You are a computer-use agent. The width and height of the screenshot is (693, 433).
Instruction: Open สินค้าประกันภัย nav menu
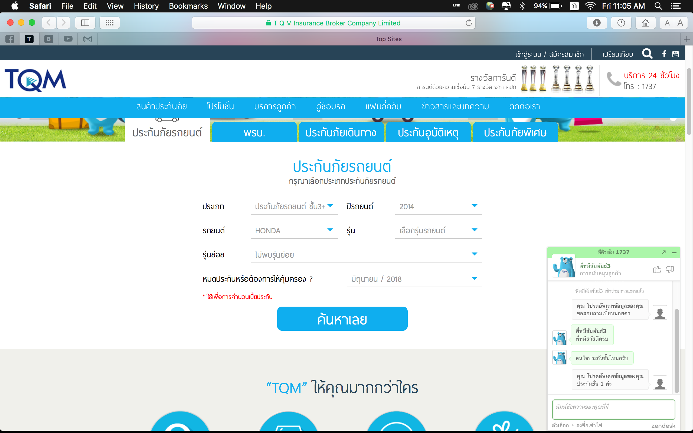click(162, 107)
